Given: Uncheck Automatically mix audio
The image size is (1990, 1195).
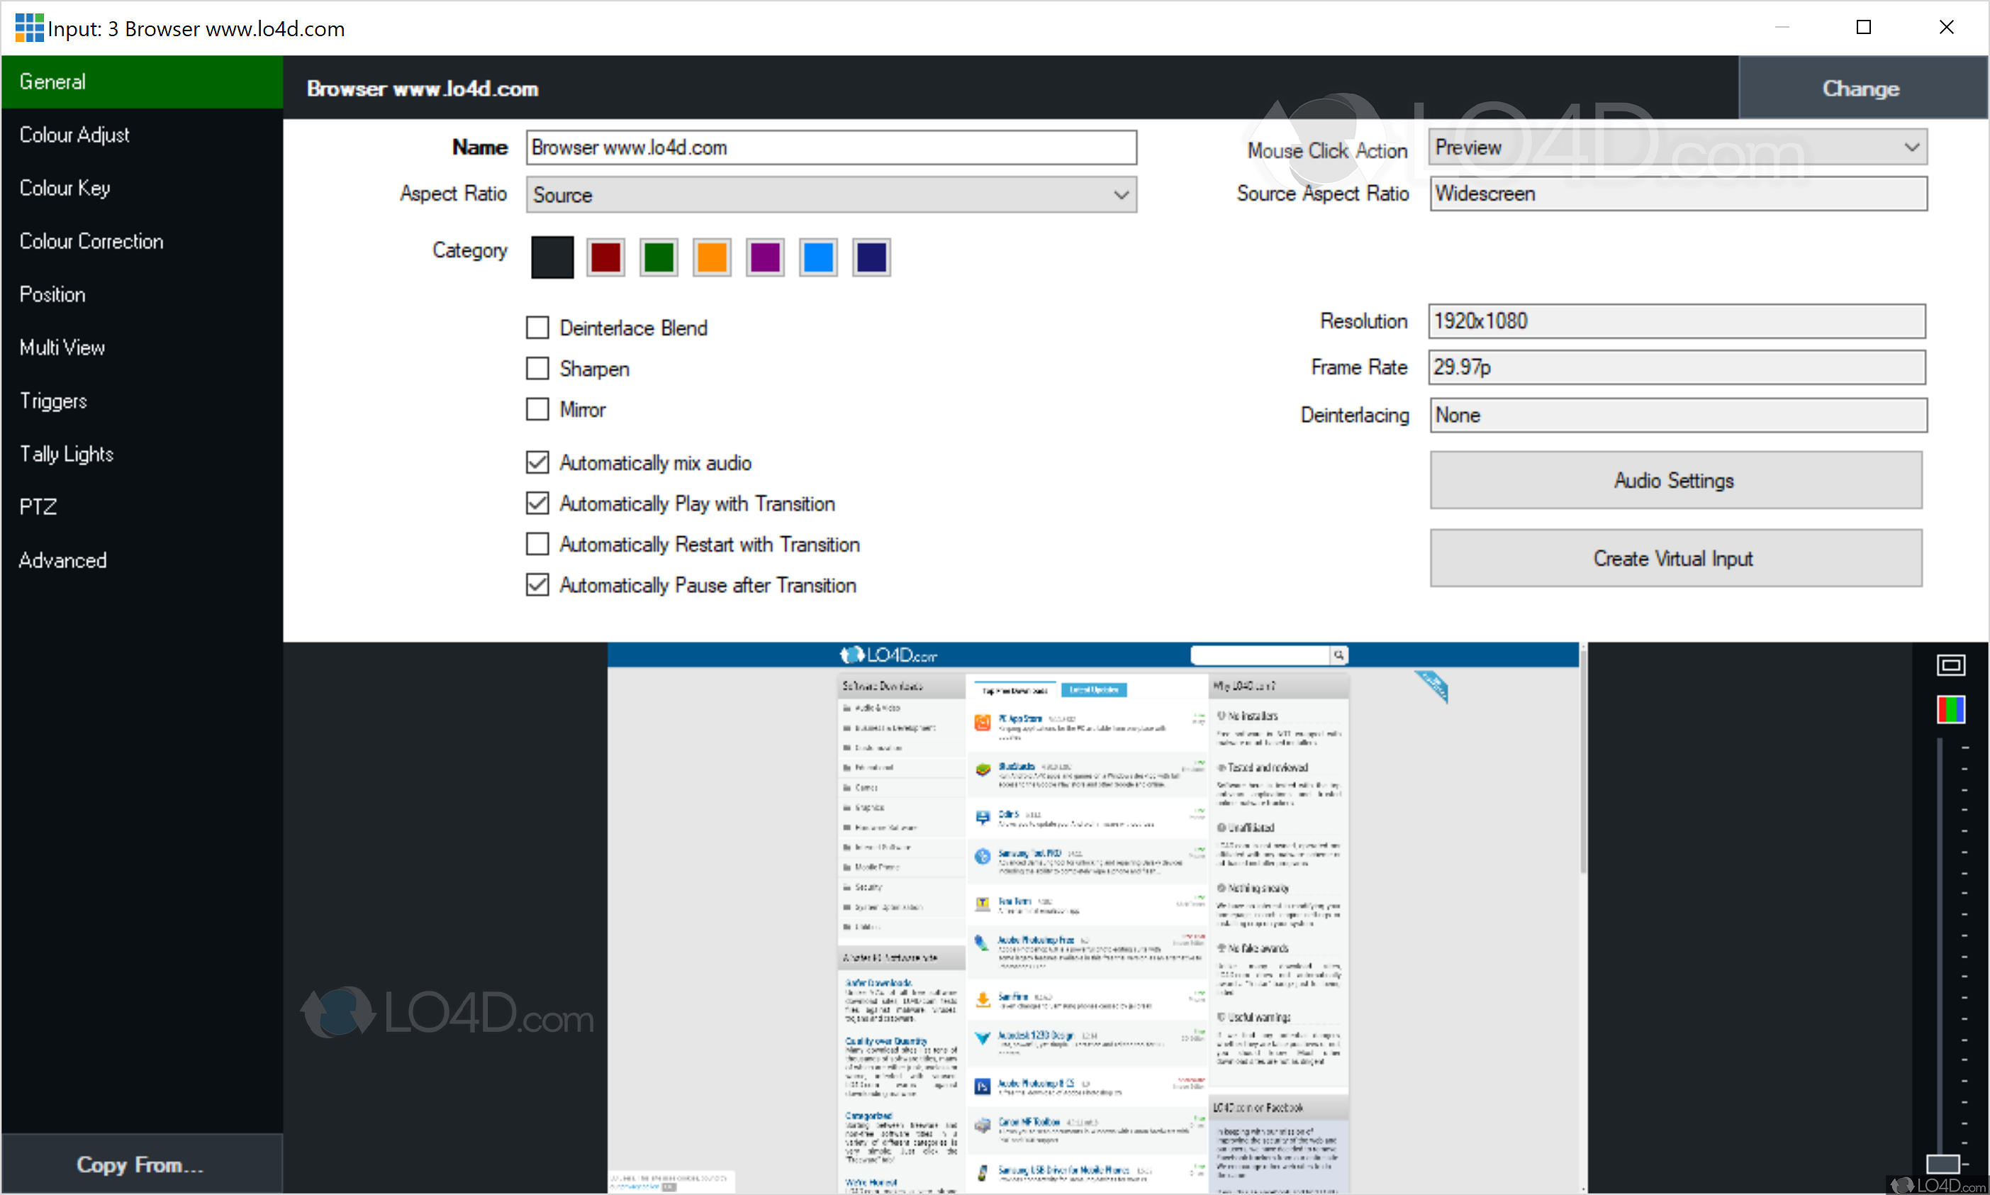Looking at the screenshot, I should [537, 463].
